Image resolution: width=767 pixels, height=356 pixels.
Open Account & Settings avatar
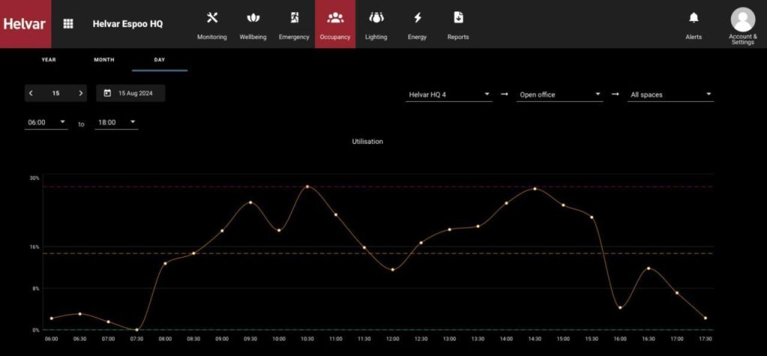(x=742, y=19)
